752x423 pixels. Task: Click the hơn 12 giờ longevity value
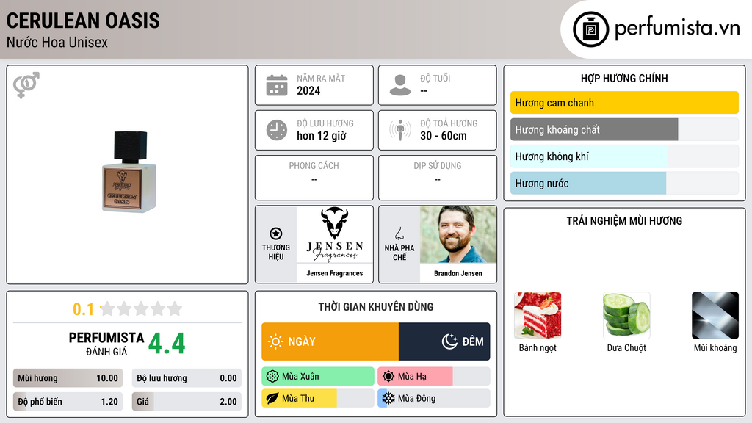point(322,136)
